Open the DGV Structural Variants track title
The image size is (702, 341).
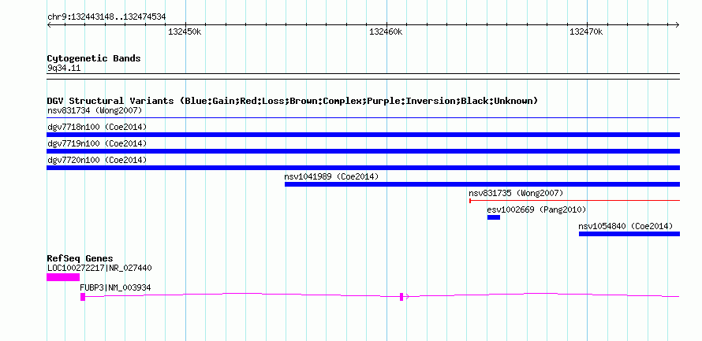click(293, 101)
